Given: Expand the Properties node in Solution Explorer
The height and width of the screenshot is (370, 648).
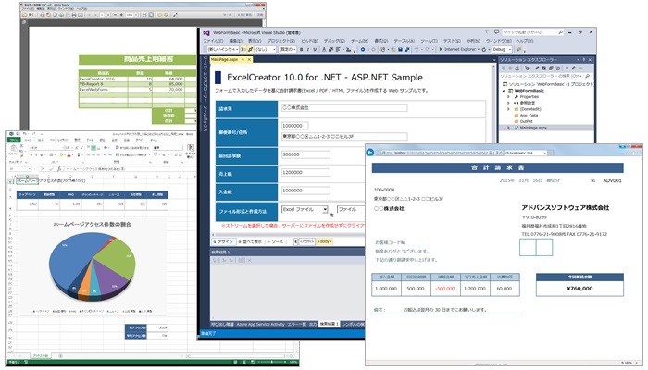Looking at the screenshot, I should [x=508, y=96].
